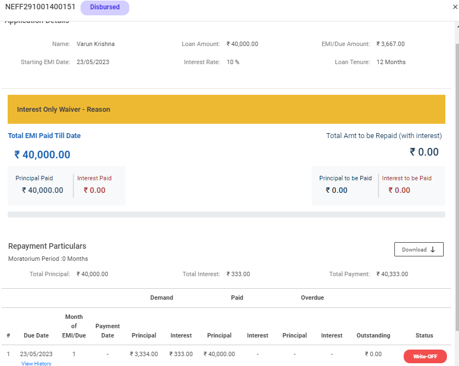Click the Repayment Particulars heading
This screenshot has width=459, height=366.
[x=47, y=246]
